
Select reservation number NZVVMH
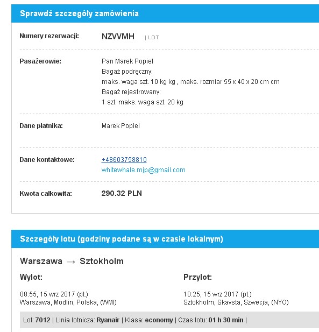point(118,37)
